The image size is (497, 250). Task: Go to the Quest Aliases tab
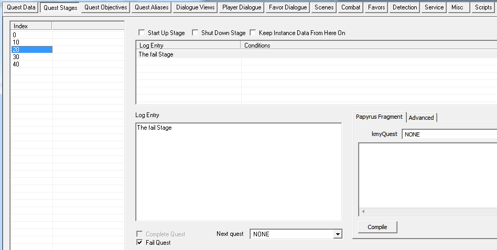point(152,7)
